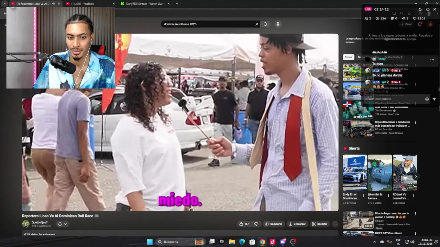Click the Compartir share button
This screenshot has width=440, height=247.
click(x=273, y=224)
